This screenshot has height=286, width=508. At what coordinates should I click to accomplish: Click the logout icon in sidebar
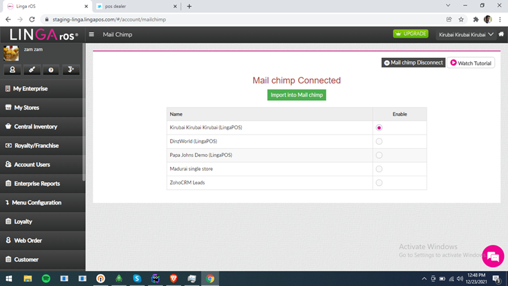click(x=71, y=69)
